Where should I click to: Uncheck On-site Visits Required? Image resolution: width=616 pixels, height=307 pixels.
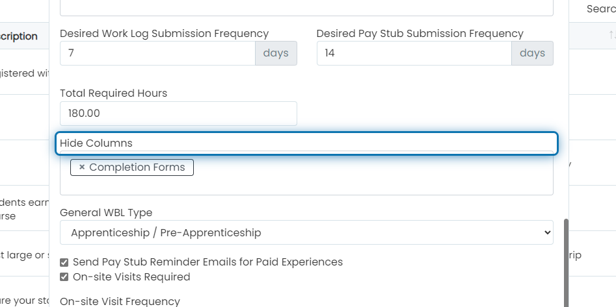pyautogui.click(x=64, y=277)
